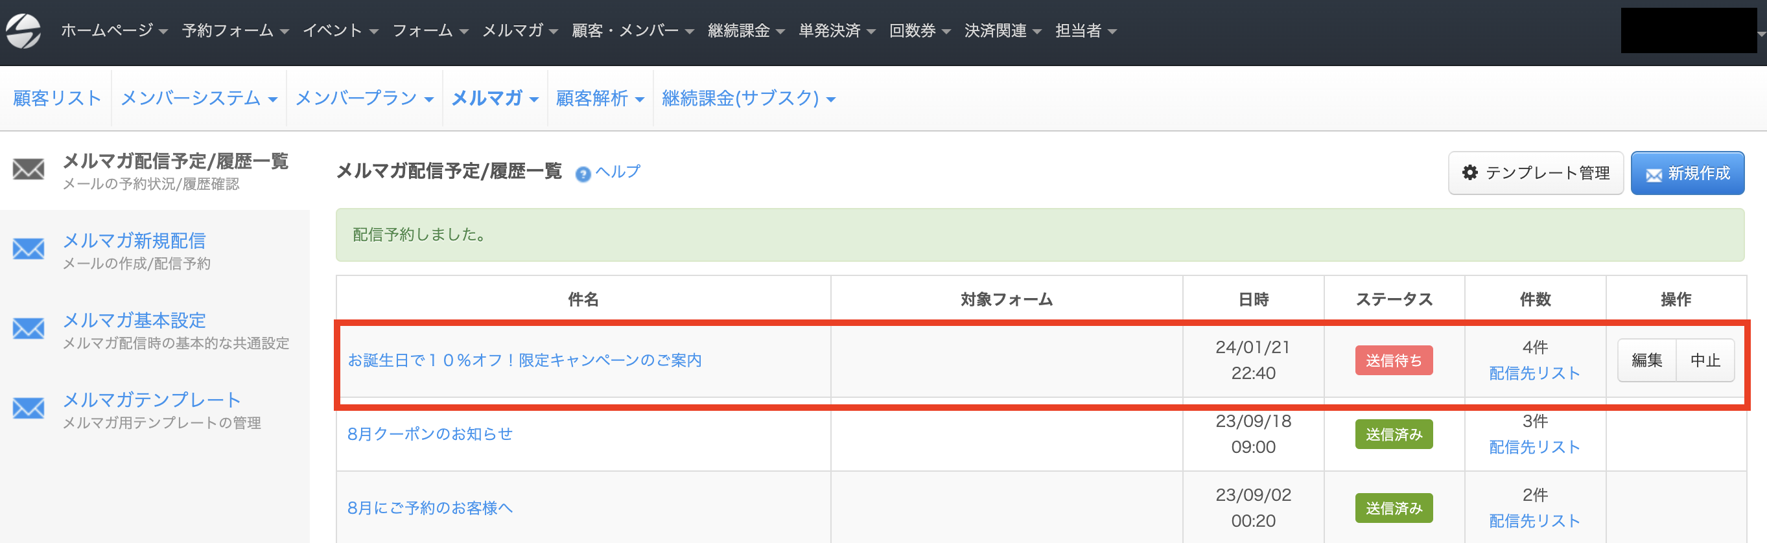Open the 決済関連 menu in top bar
The height and width of the screenshot is (543, 1767).
coord(1002,31)
